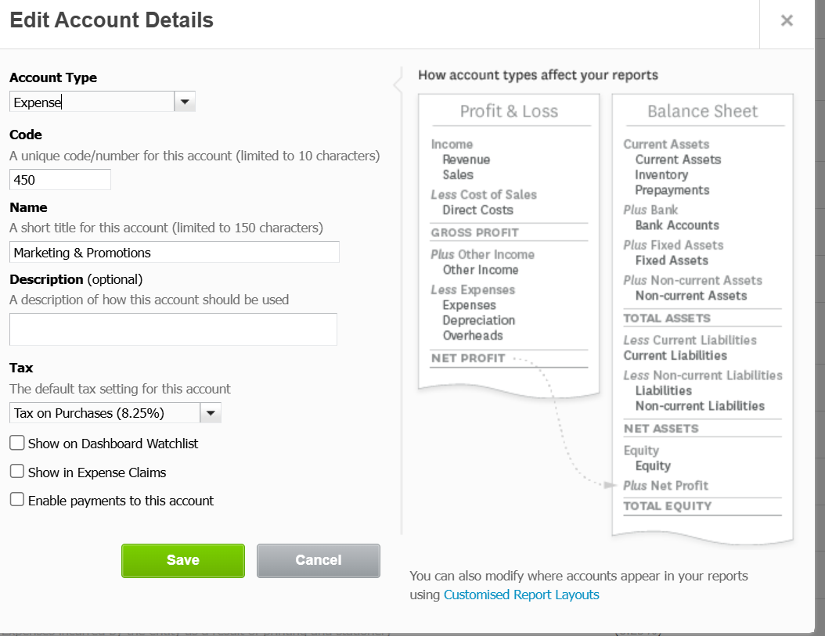Click the NET PROFIT line in diagram
Image resolution: width=825 pixels, height=636 pixels.
pyautogui.click(x=468, y=358)
